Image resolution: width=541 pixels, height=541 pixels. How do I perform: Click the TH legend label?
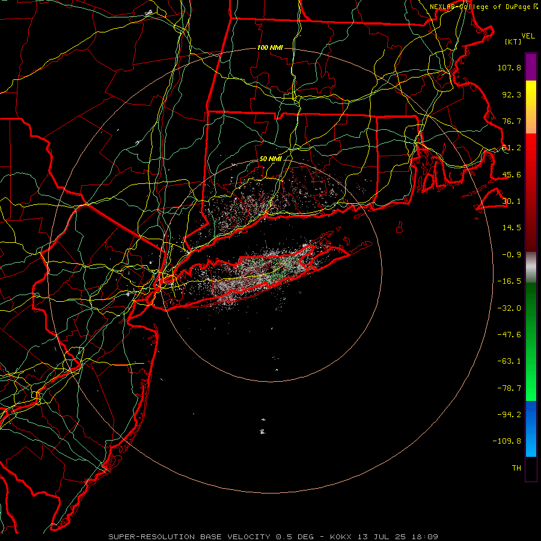coord(516,468)
